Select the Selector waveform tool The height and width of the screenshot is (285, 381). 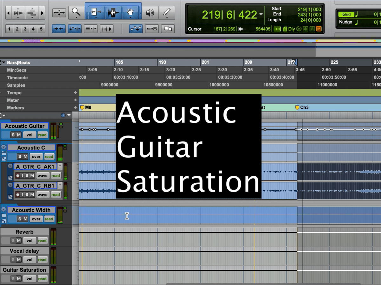point(113,13)
